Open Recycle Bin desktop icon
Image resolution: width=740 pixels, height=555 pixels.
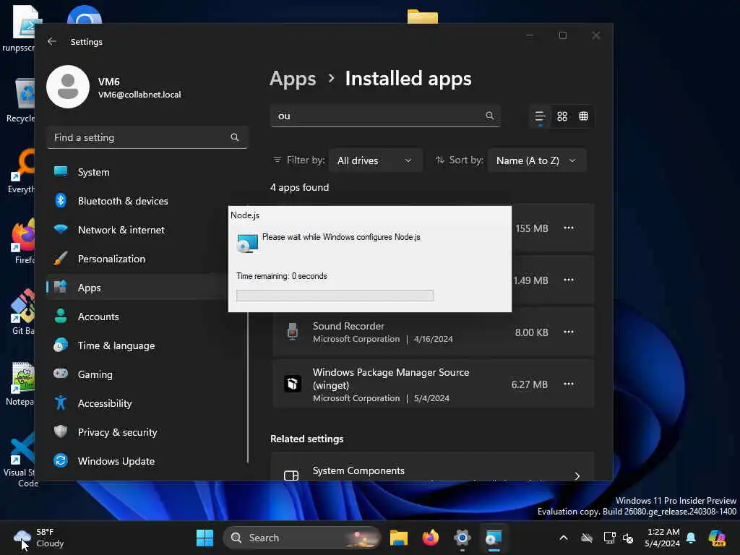pos(21,100)
